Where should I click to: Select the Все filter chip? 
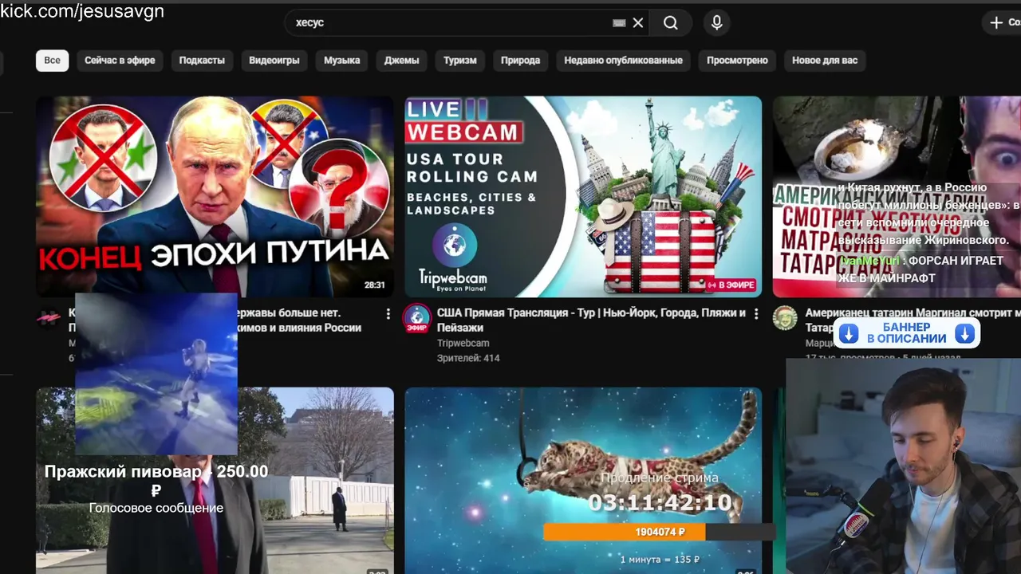coord(52,61)
